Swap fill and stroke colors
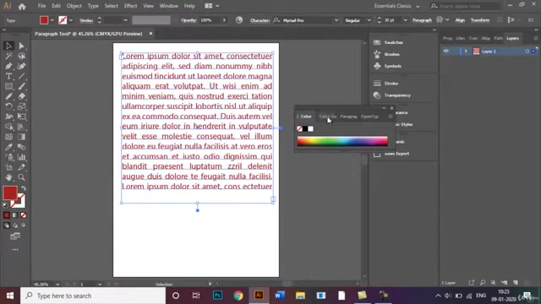The image size is (541, 304). [x=24, y=188]
